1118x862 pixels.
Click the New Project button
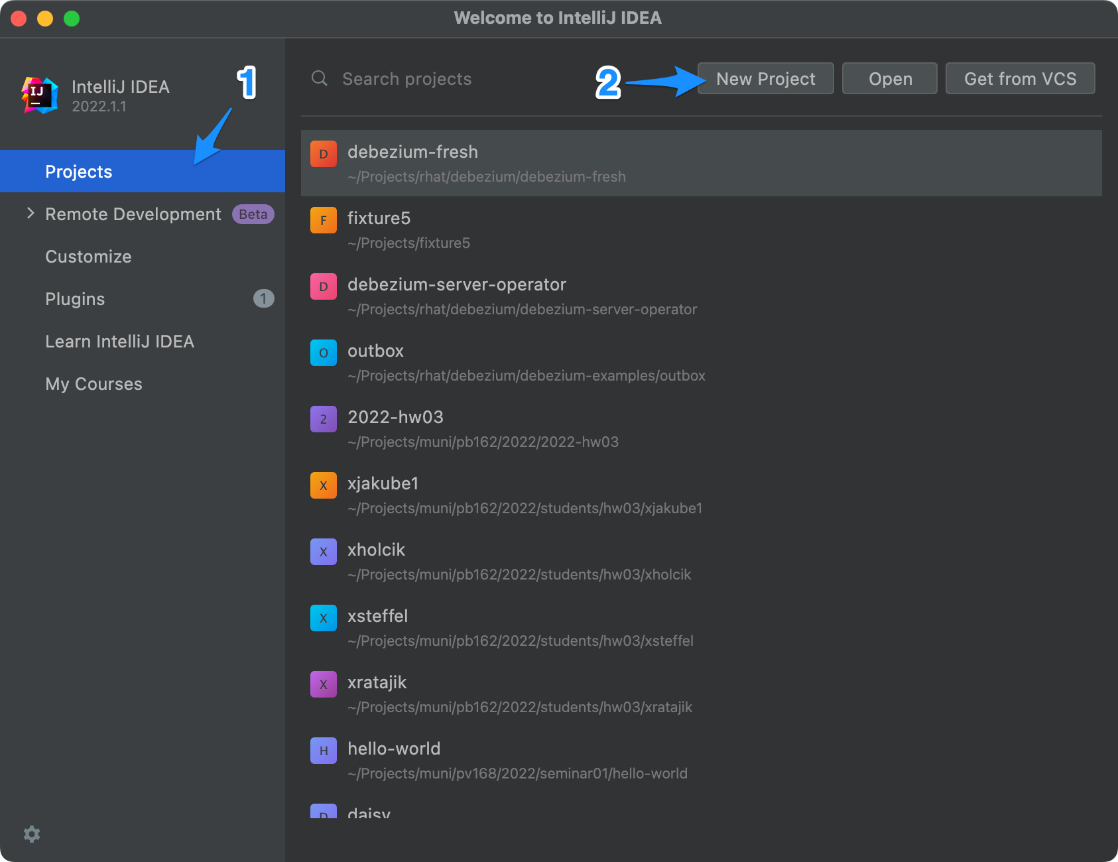766,78
